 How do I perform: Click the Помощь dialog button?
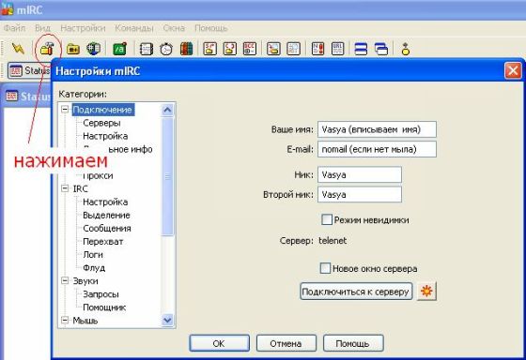pos(353,343)
